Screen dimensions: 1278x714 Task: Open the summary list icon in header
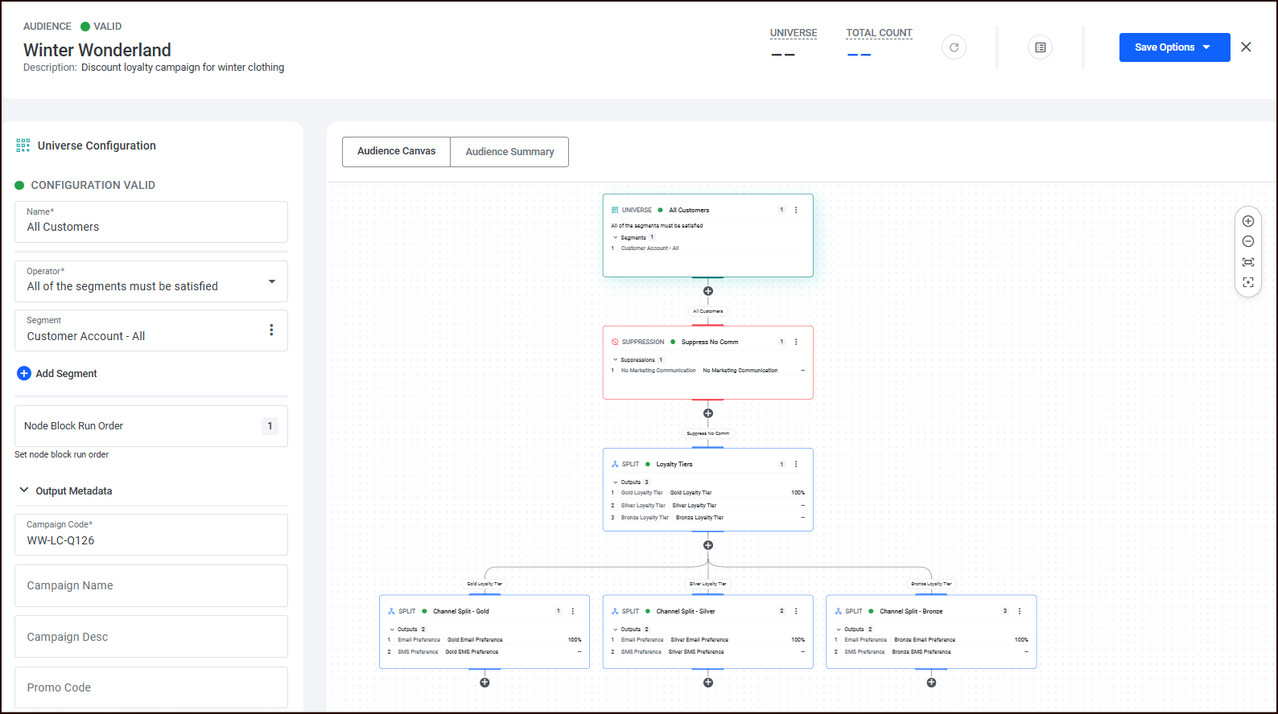tap(1040, 47)
